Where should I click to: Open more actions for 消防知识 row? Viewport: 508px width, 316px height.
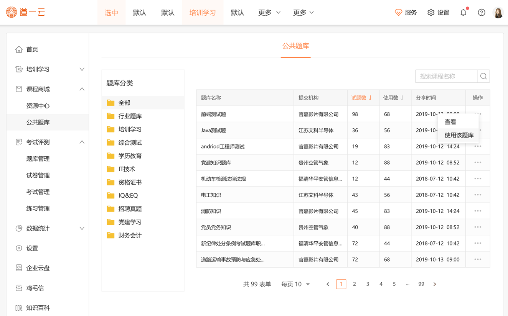coord(478,211)
